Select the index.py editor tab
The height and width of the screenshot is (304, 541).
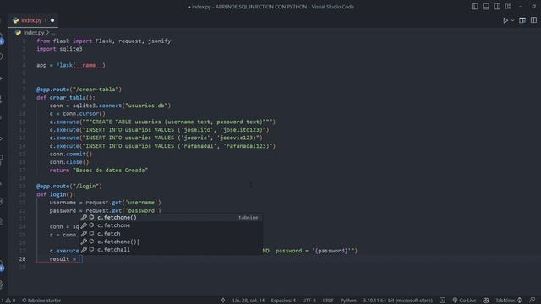click(x=33, y=20)
